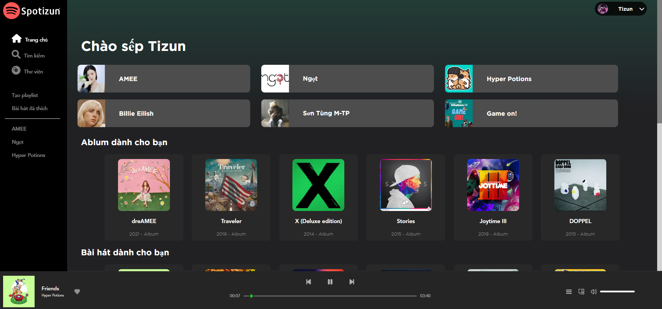Open the Sơn Tùng M-TP card
662x309 pixels.
[x=347, y=113]
